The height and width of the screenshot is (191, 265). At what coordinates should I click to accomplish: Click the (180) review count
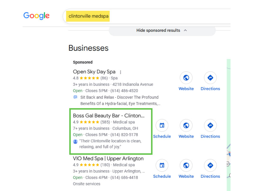coord(105,165)
